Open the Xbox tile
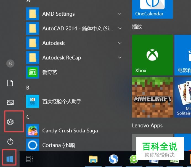Viewport: 191px width, 167px height. 152,55
